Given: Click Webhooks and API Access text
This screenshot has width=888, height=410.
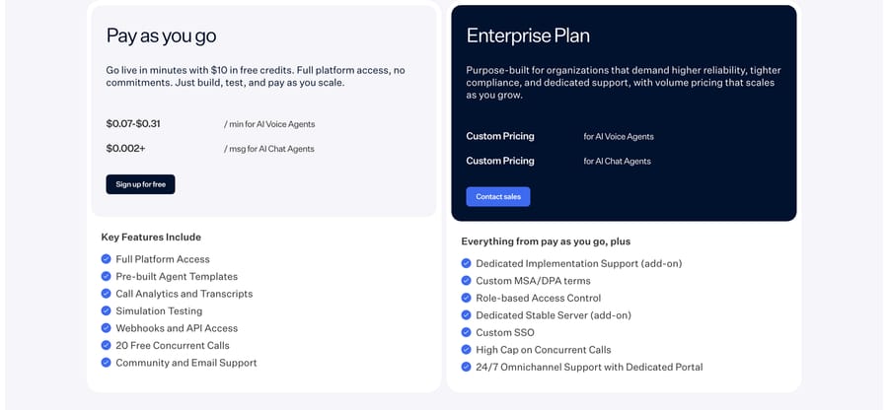Looking at the screenshot, I should pos(177,328).
